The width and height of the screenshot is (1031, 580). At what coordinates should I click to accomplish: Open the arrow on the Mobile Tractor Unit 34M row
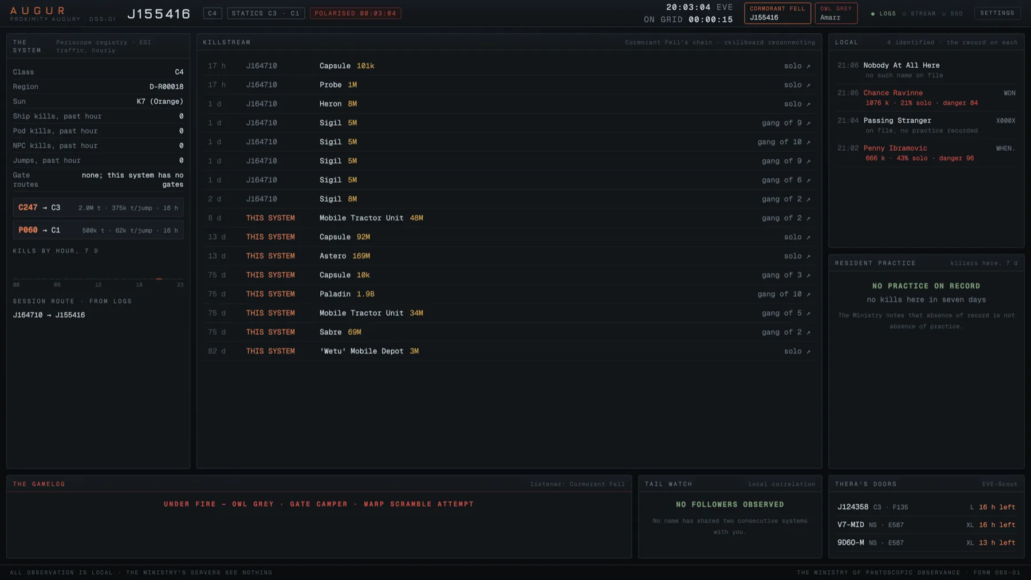(808, 313)
